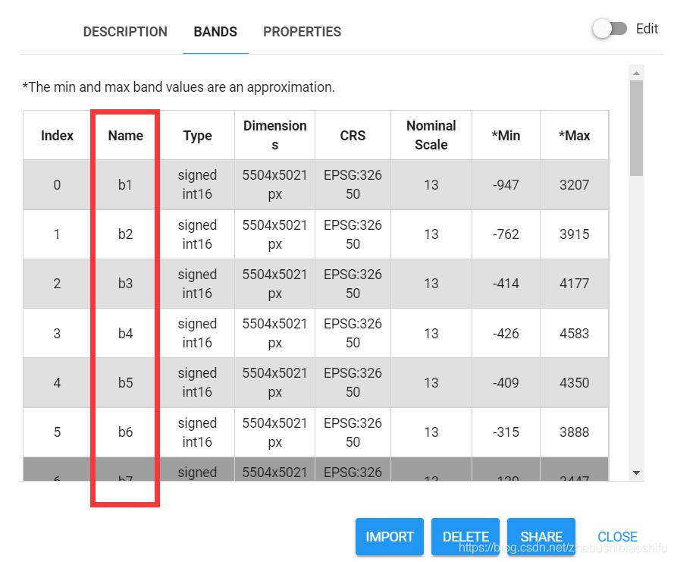Image resolution: width=674 pixels, height=562 pixels.
Task: Open the BANDS tab
Action: 215,32
